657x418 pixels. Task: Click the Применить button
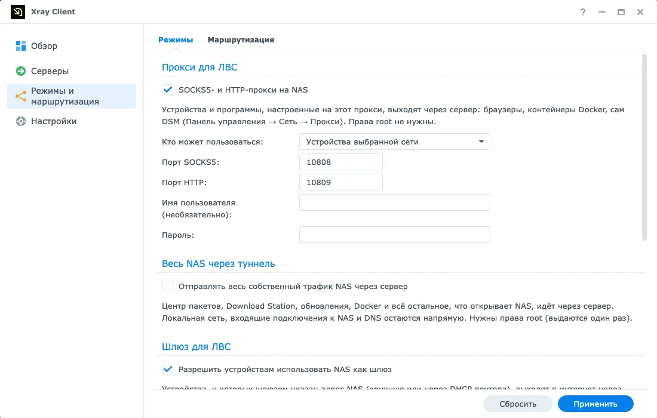pyautogui.click(x=595, y=404)
